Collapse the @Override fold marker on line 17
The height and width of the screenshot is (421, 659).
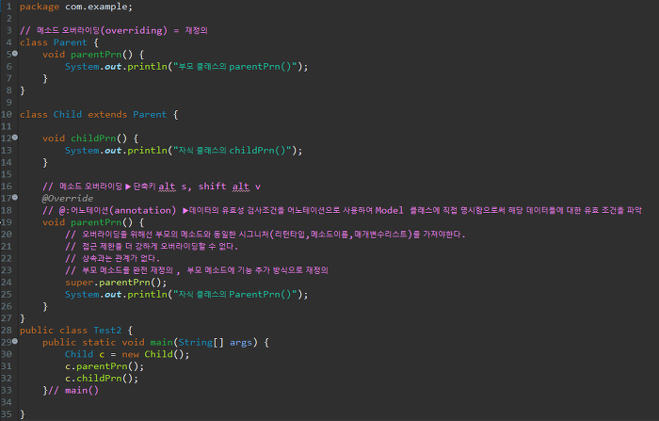[x=15, y=197]
